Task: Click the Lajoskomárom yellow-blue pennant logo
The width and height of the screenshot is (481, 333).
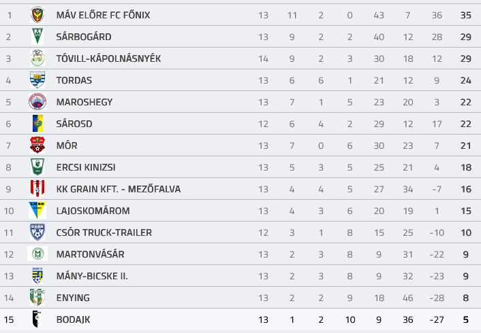Action: click(37, 210)
